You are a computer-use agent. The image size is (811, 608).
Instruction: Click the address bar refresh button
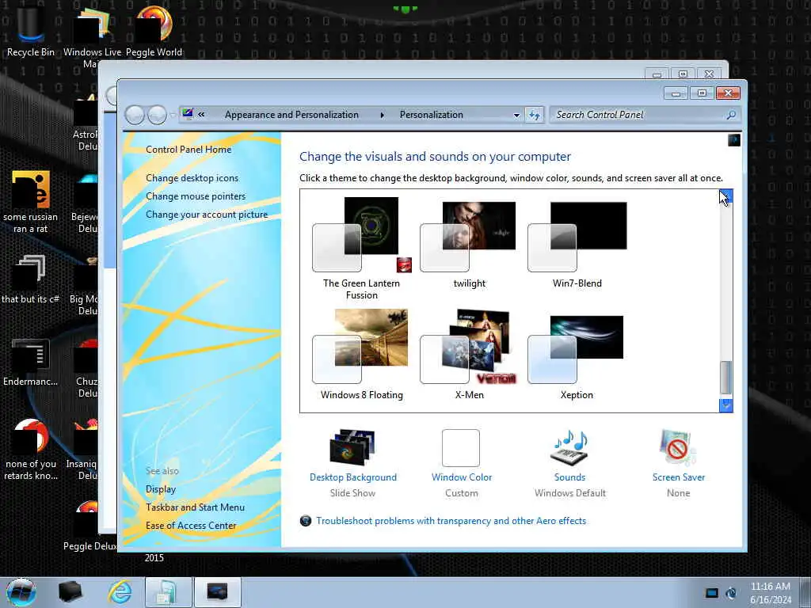pos(535,115)
